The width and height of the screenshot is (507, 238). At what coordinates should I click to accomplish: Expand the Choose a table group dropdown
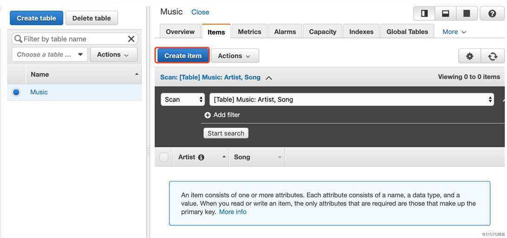coord(50,55)
